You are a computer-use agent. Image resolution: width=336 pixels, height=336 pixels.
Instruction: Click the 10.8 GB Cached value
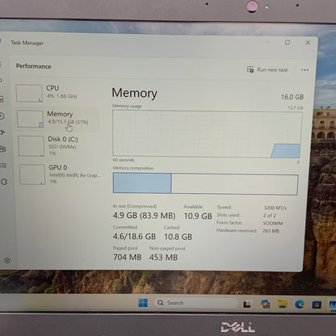178,237
